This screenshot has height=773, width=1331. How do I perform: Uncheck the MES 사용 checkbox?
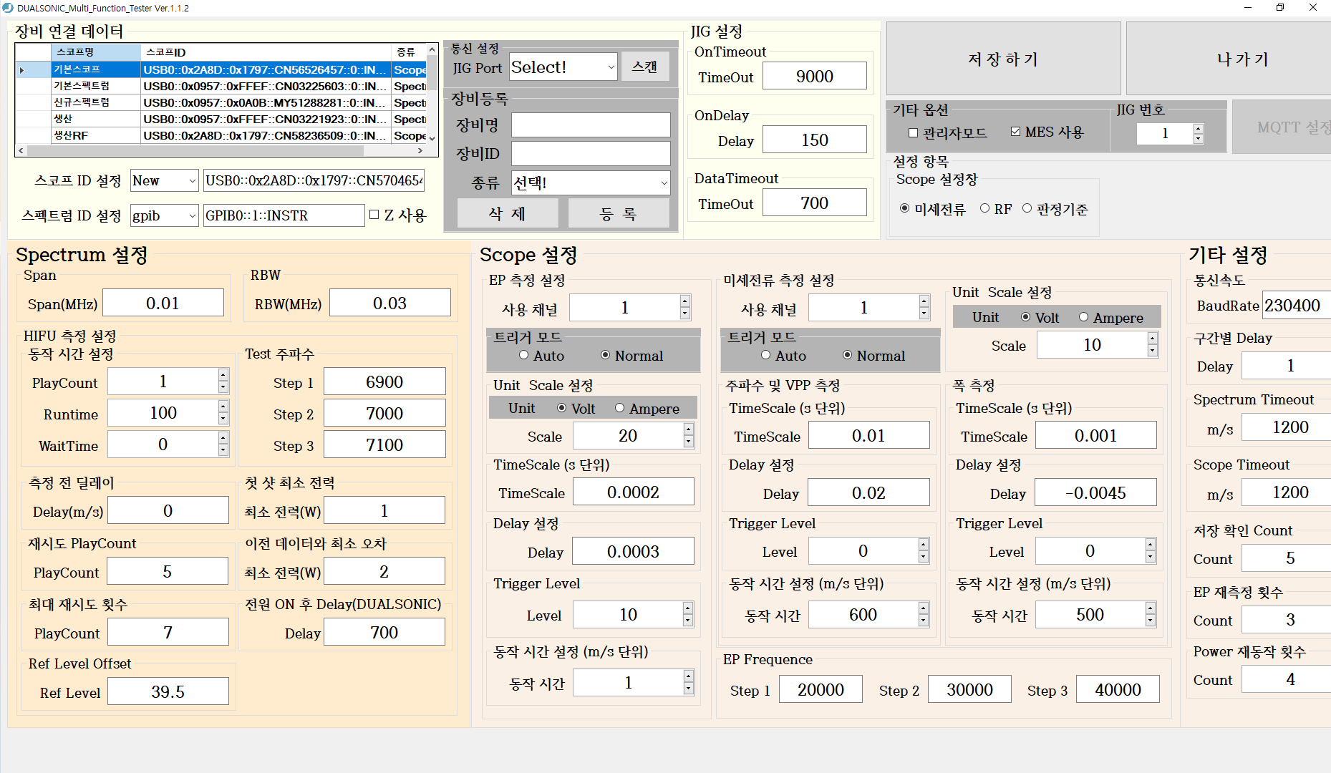pyautogui.click(x=1016, y=131)
